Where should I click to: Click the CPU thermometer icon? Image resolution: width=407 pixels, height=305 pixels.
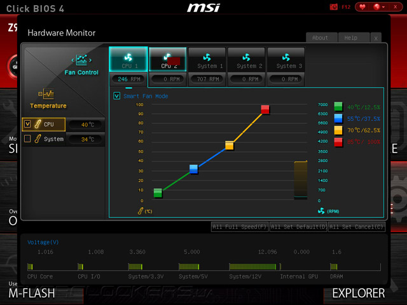[38, 124]
